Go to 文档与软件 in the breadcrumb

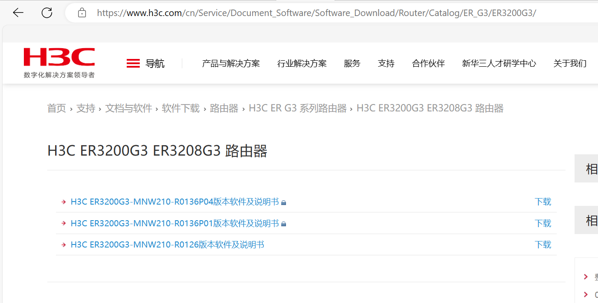point(128,108)
